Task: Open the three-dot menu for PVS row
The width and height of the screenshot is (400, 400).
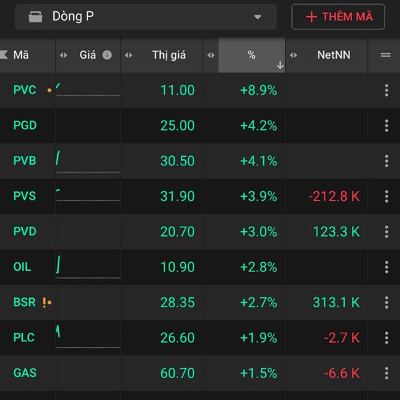Action: tap(386, 196)
